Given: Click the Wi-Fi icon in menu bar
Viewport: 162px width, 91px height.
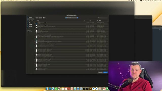Looking at the screenshot, I should click(149, 1).
